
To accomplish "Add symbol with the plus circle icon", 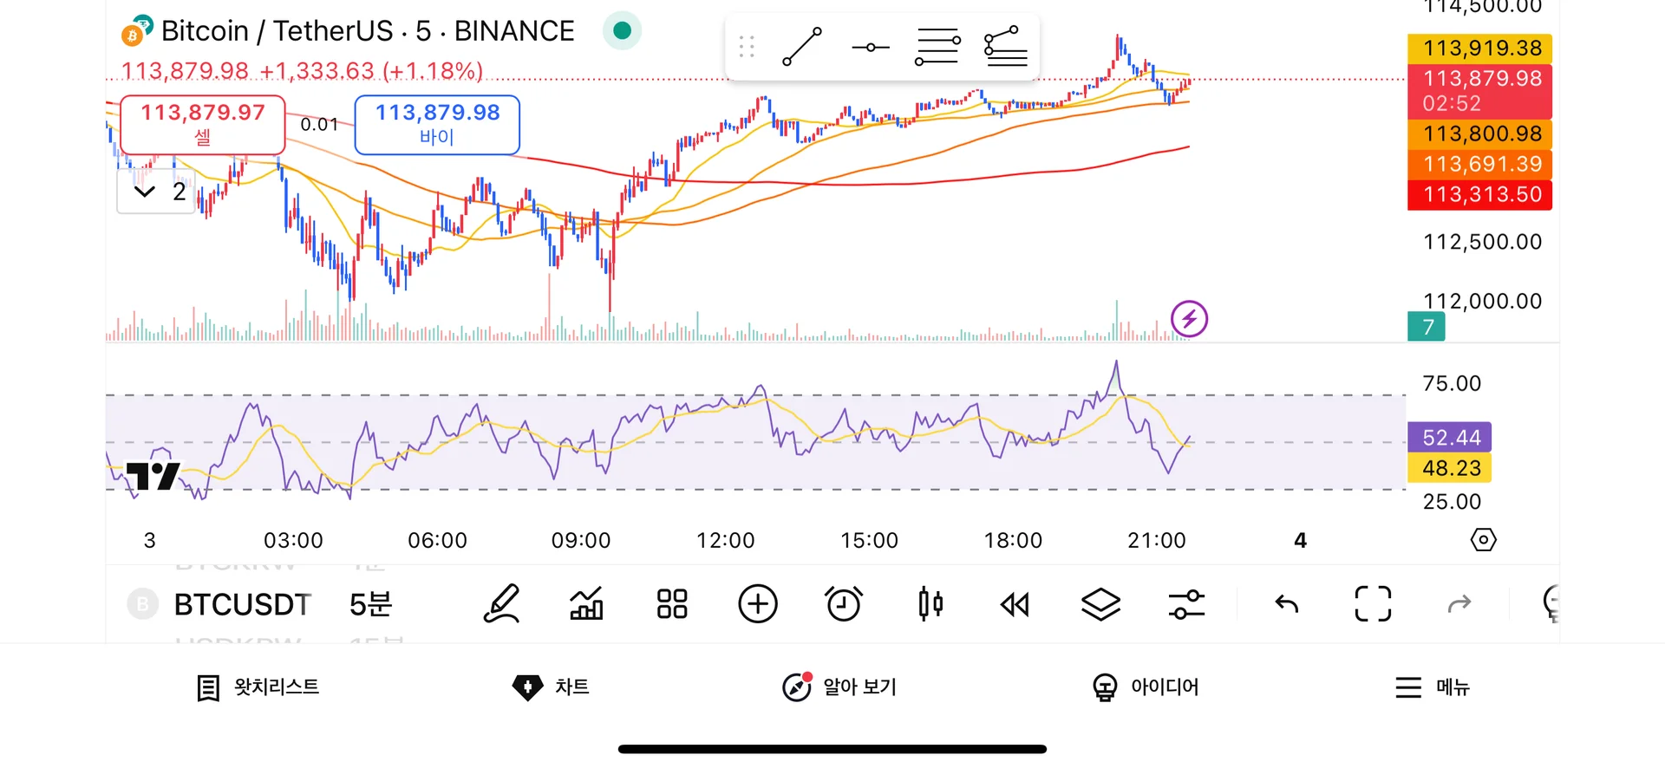I will point(758,604).
